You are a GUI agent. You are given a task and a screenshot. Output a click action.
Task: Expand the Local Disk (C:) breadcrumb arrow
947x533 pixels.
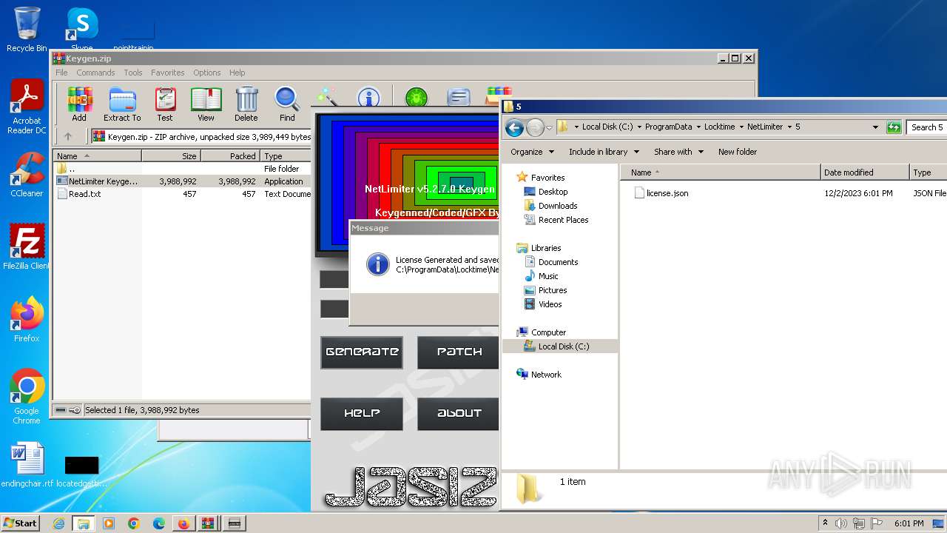(639, 127)
